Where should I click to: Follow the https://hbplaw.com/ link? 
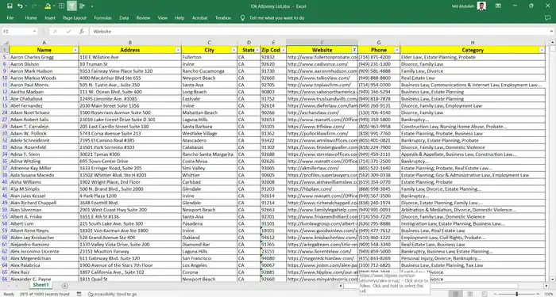(x=310, y=188)
